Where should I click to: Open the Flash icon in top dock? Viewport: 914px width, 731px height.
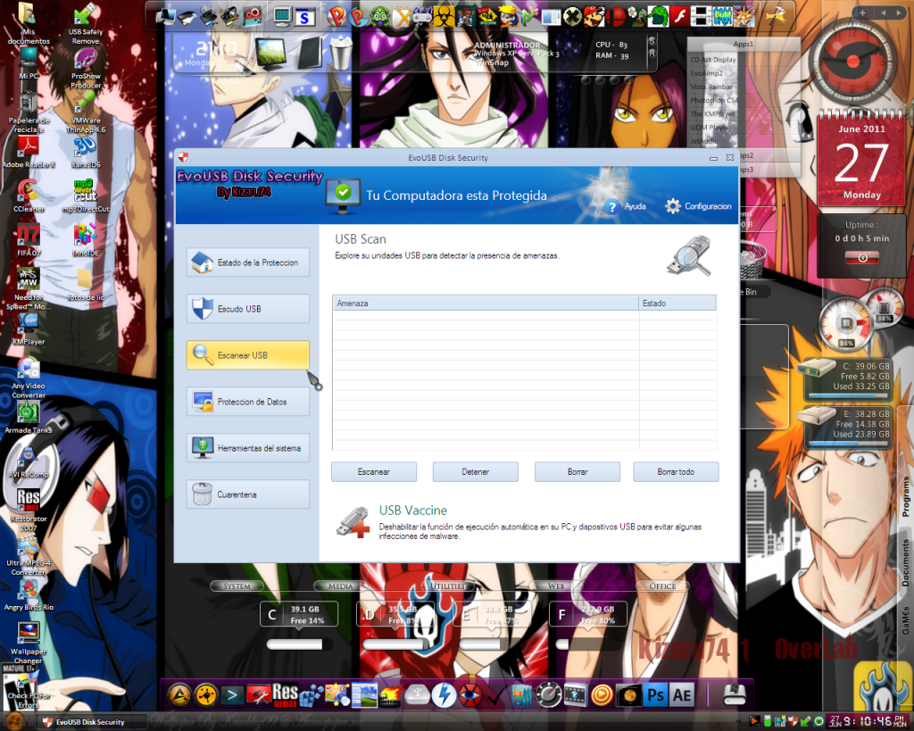[679, 16]
